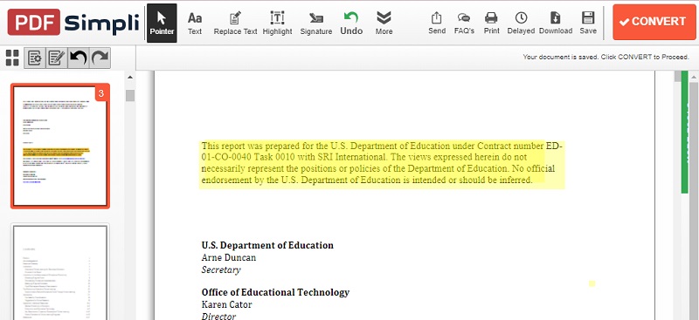Open the FAQ's section
This screenshot has height=320, width=699.
tap(464, 24)
